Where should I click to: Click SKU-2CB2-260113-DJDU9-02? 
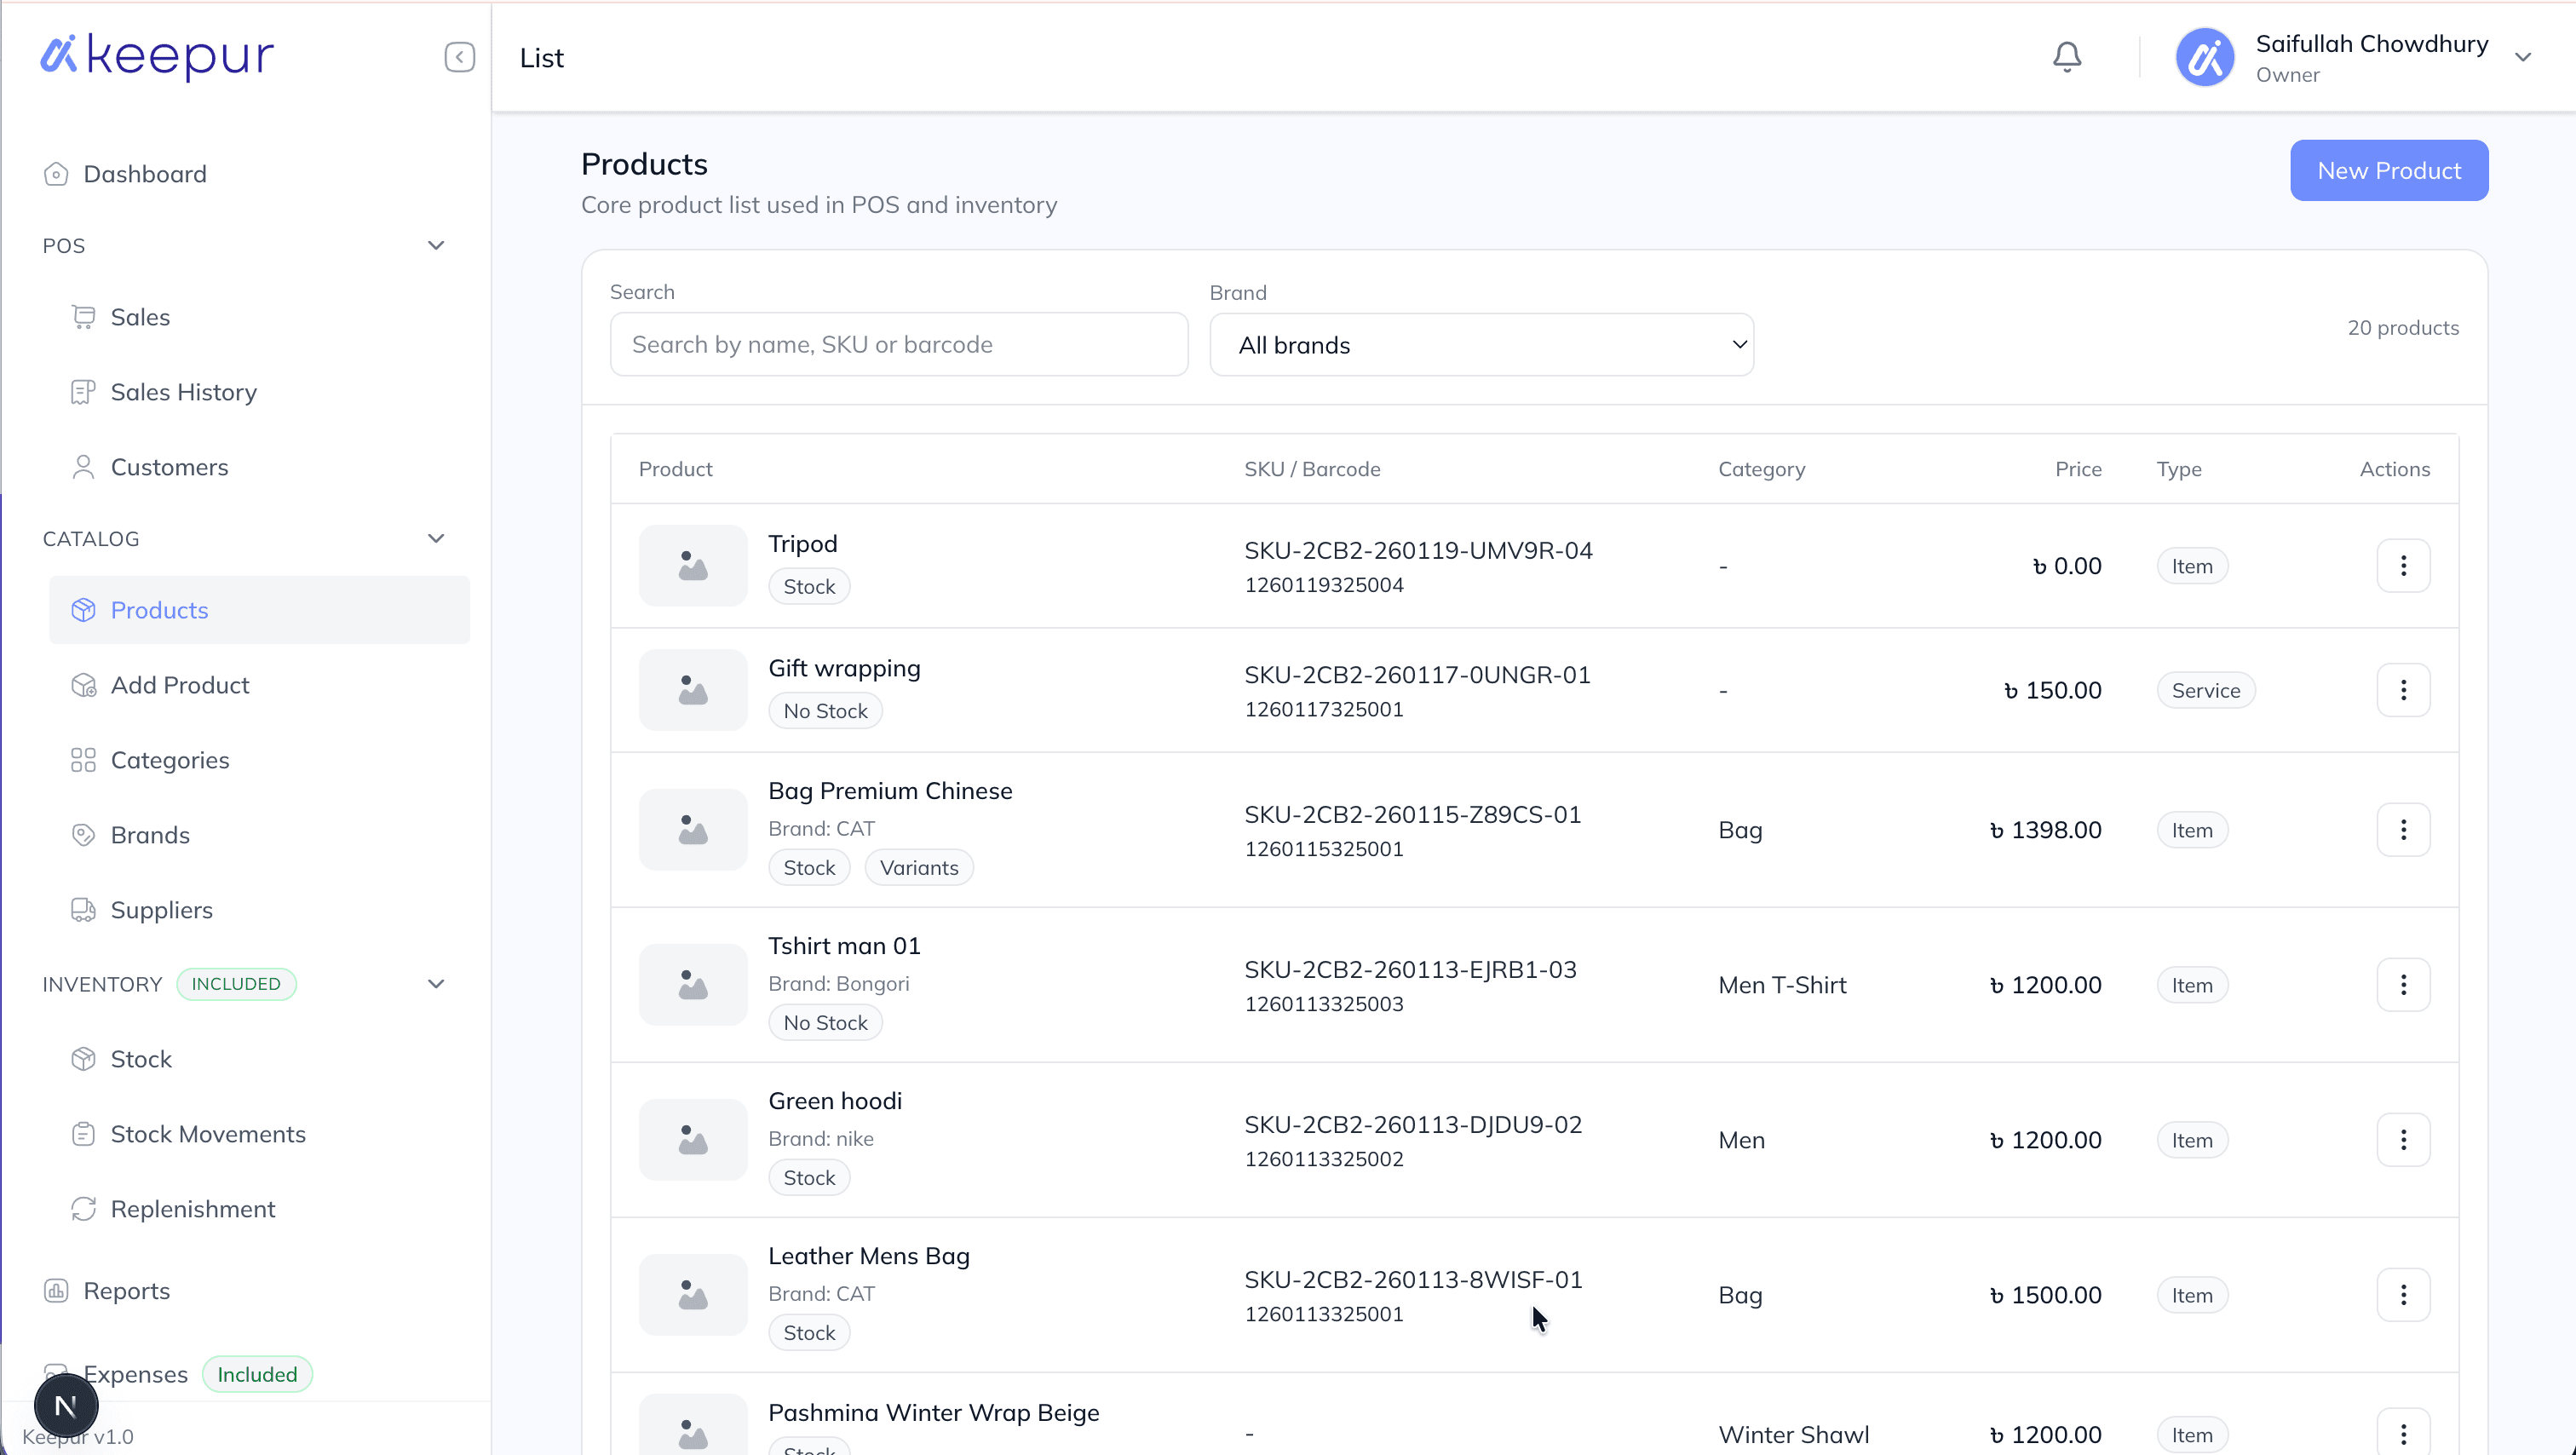[x=1413, y=1125]
